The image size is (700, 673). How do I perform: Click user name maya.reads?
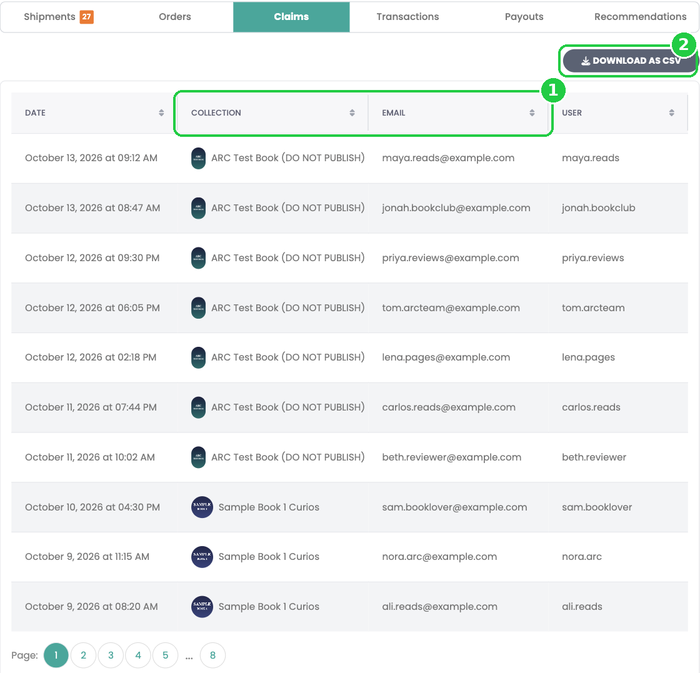(591, 158)
